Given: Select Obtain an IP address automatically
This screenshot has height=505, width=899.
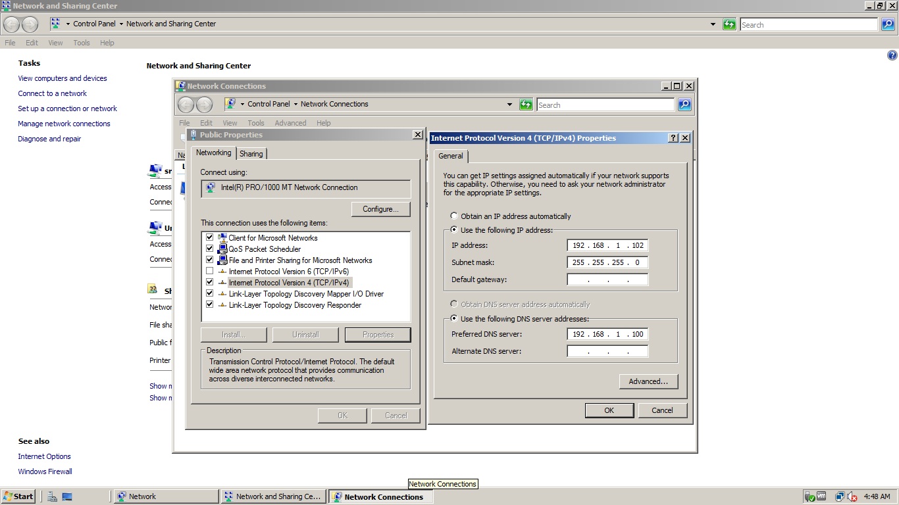Looking at the screenshot, I should (x=454, y=216).
